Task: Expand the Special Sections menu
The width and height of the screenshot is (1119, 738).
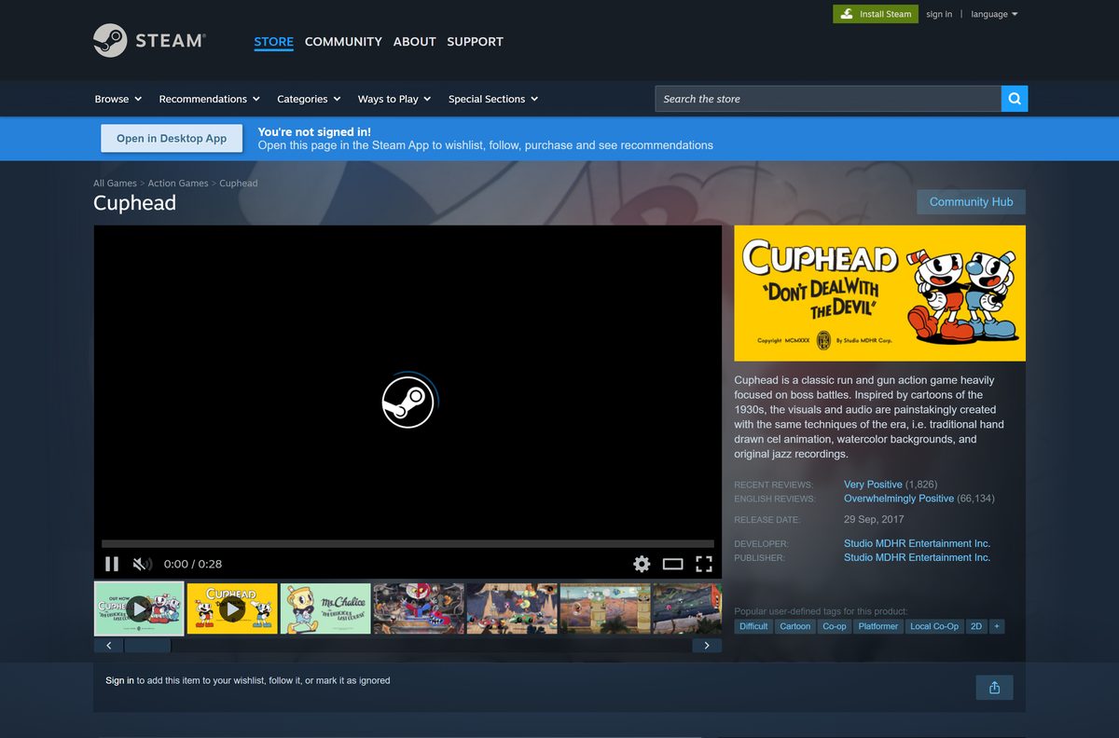Action: (x=493, y=99)
